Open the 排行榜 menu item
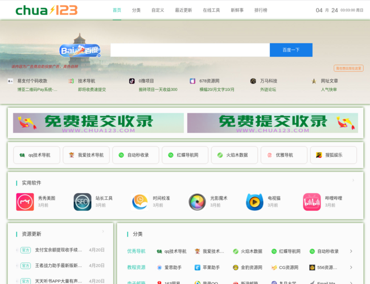The height and width of the screenshot is (284, 370). (261, 10)
